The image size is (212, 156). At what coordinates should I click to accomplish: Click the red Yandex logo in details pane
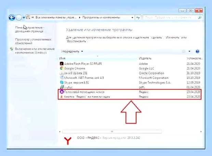tap(68, 141)
